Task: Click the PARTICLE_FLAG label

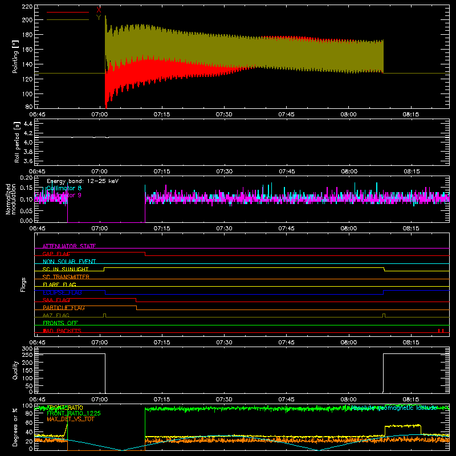Action: [x=64, y=307]
